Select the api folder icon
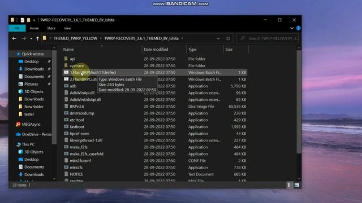Viewport: 362px width, 203px height. click(x=66, y=59)
